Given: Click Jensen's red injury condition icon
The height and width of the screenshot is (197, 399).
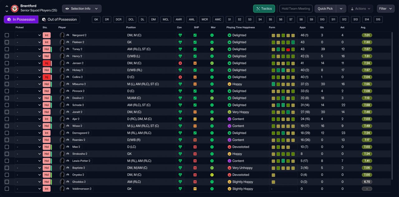Looking at the screenshot, I should [180, 63].
